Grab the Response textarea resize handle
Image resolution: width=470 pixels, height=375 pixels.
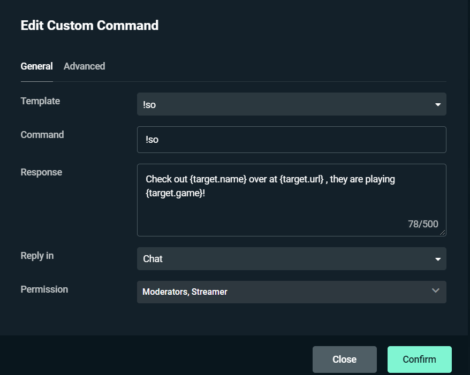point(443,233)
